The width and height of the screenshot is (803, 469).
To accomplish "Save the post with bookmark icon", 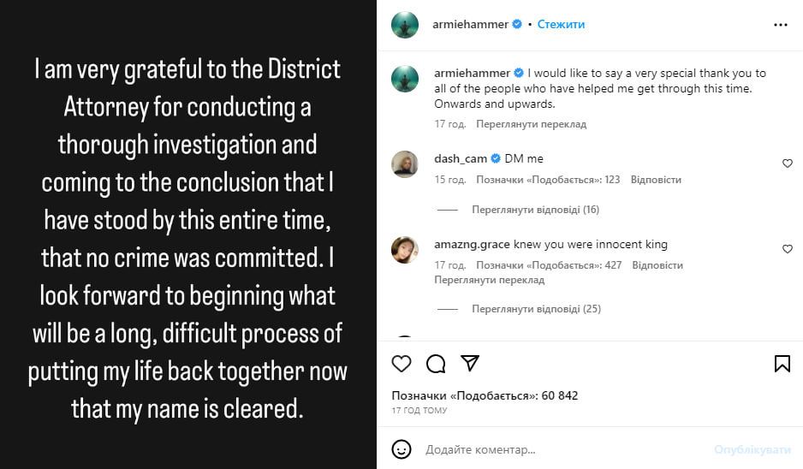I will click(x=782, y=364).
